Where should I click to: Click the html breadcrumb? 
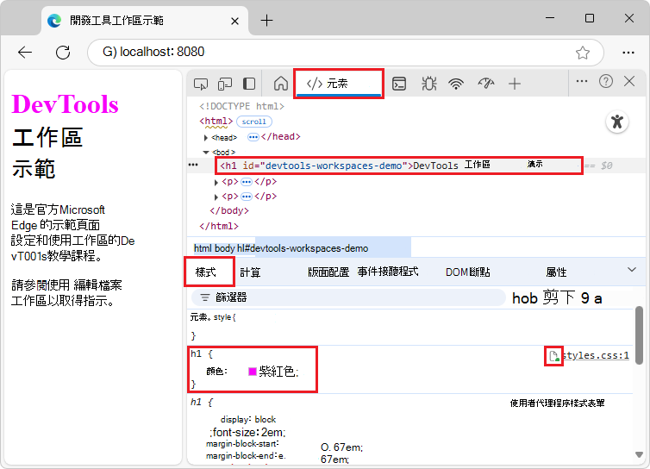(x=203, y=248)
